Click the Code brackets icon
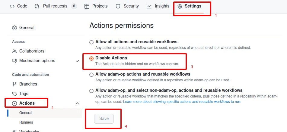 coord(12,6)
